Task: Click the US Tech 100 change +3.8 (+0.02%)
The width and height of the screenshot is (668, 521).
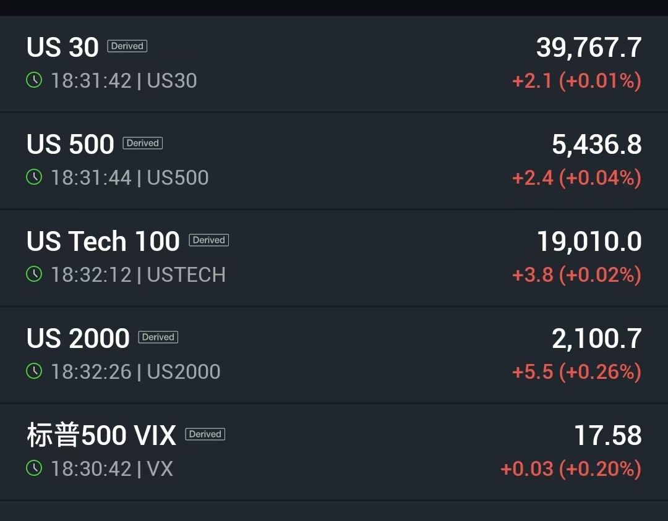Action: point(576,275)
